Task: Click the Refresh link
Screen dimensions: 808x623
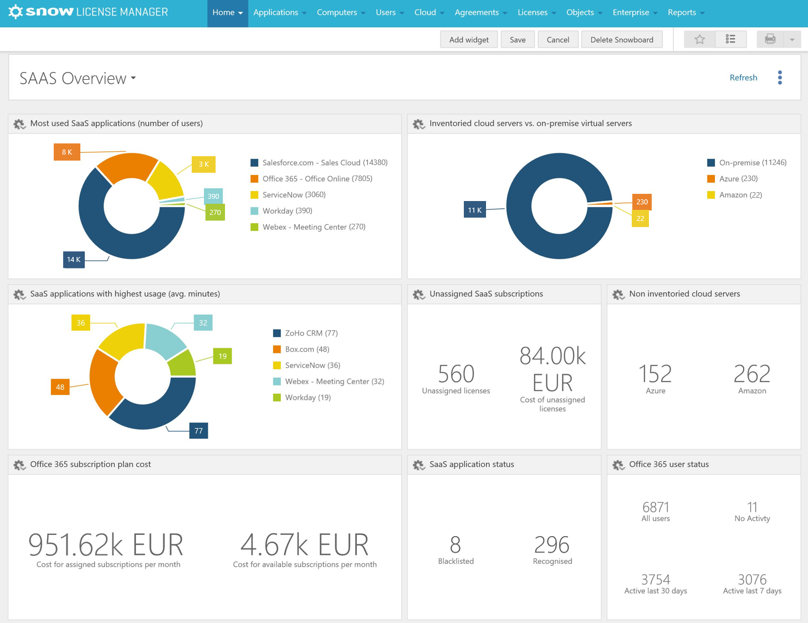Action: (743, 78)
